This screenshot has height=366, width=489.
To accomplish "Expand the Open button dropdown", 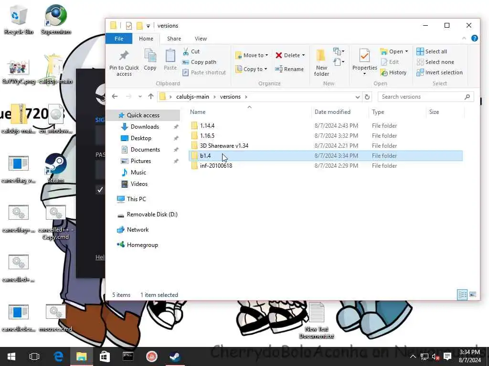I will (x=406, y=51).
